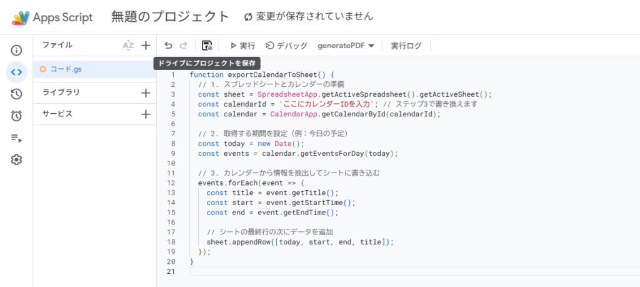Sort files alphabetically with AZ icon
640x287 pixels.
coord(128,45)
